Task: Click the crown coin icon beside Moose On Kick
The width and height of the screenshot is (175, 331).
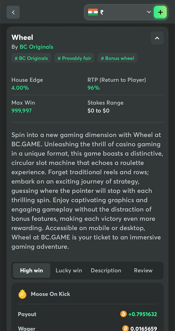Action: (22, 294)
